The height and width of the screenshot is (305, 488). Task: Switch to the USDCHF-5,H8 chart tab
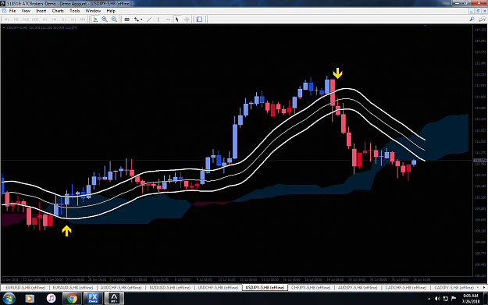coord(218,288)
